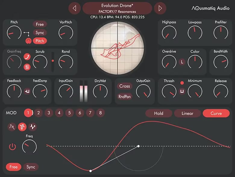Image resolution: width=235 pixels, height=177 pixels.
Task: Toggle the Cross option
Action: click(x=124, y=86)
